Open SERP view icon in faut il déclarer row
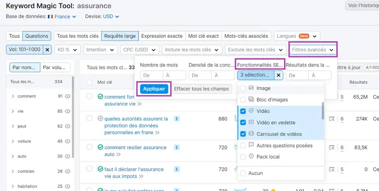Screen dimensions: 379x191 pyautogui.click(x=332, y=169)
